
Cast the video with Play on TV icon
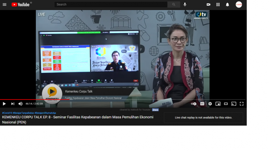tap(233, 104)
